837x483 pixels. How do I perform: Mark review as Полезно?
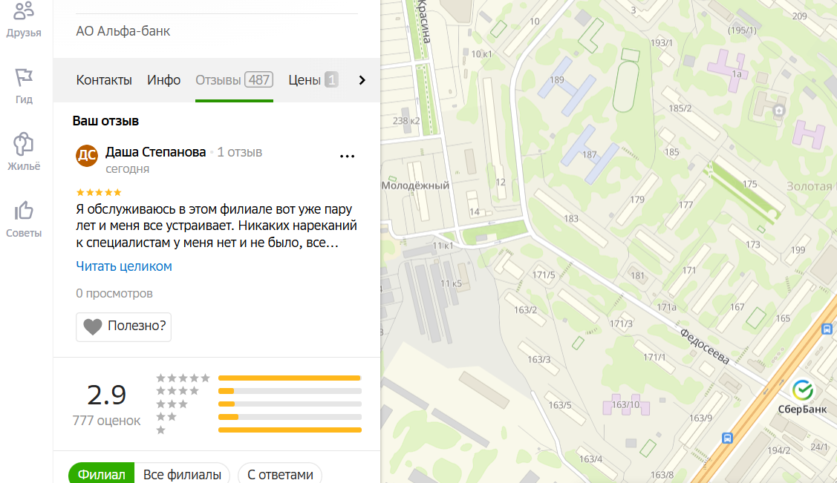123,326
